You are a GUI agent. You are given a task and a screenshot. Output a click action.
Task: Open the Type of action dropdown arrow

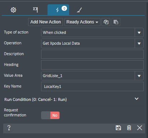point(139,32)
